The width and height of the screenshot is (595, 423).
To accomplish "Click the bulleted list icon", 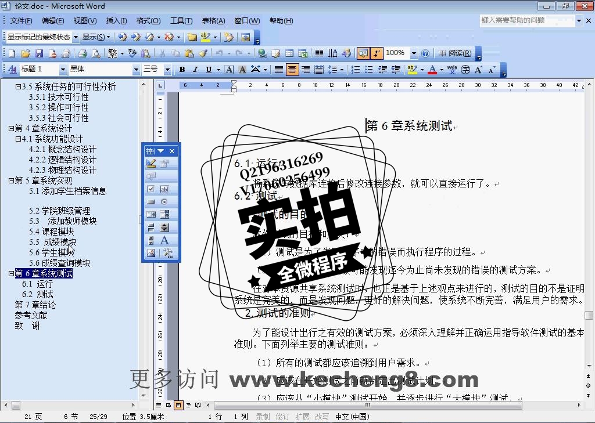I will click(369, 70).
